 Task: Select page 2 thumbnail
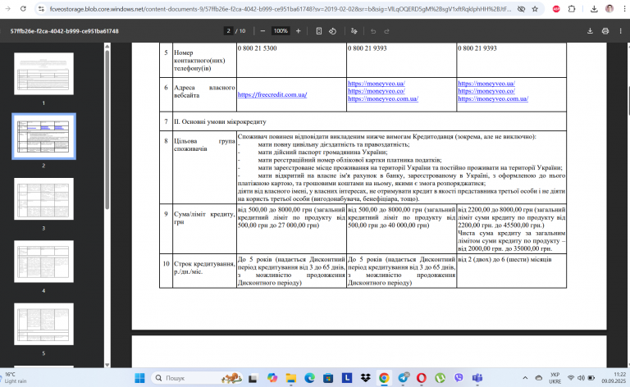pyautogui.click(x=43, y=136)
